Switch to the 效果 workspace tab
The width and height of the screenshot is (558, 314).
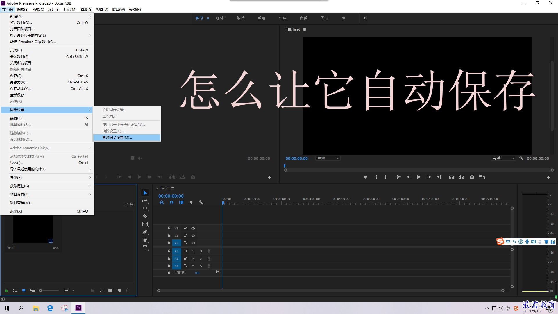click(x=282, y=18)
